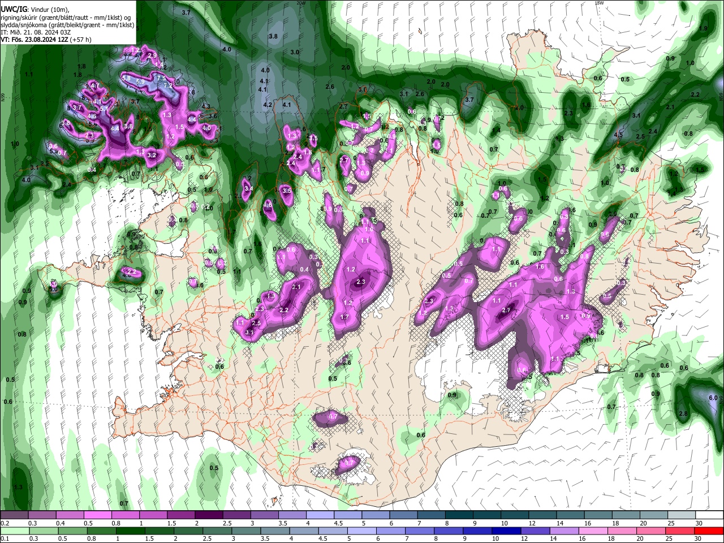Click the '15W' longitude label
This screenshot has width=724, height=543.
pos(599,3)
